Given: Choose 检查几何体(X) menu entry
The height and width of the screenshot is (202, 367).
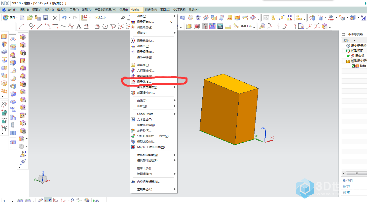Looking at the screenshot, I should (153, 125).
